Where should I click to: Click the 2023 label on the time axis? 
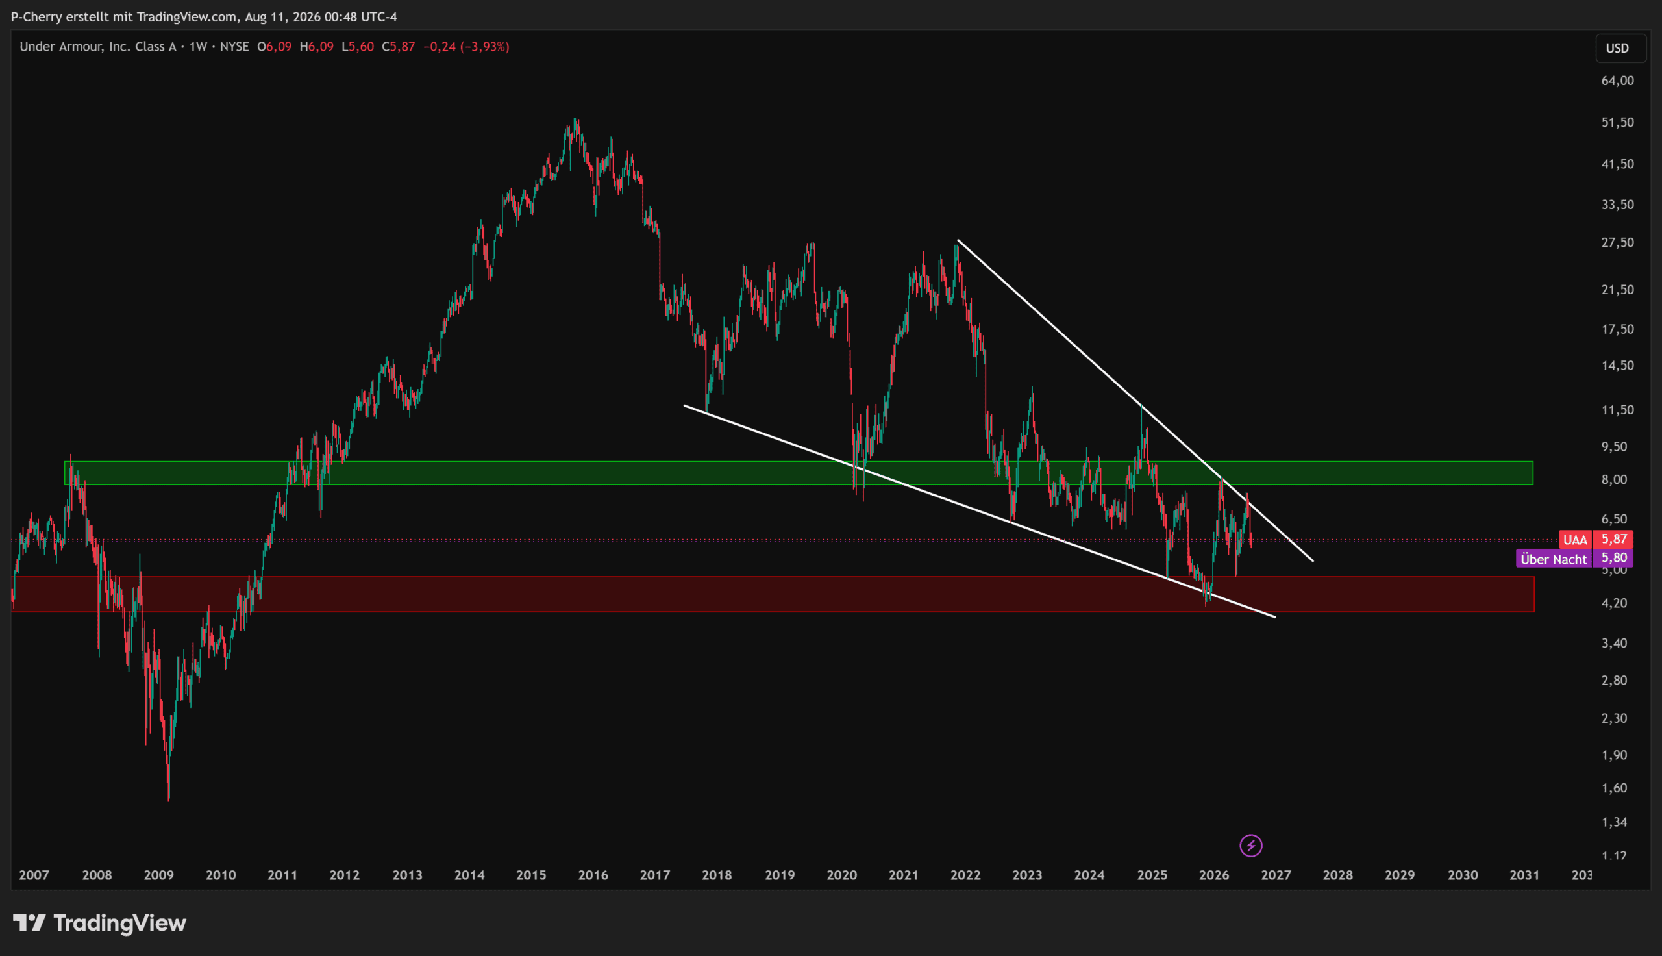(x=1027, y=875)
